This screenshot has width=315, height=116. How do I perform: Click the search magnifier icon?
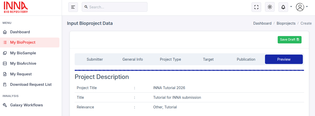[x=86, y=7]
